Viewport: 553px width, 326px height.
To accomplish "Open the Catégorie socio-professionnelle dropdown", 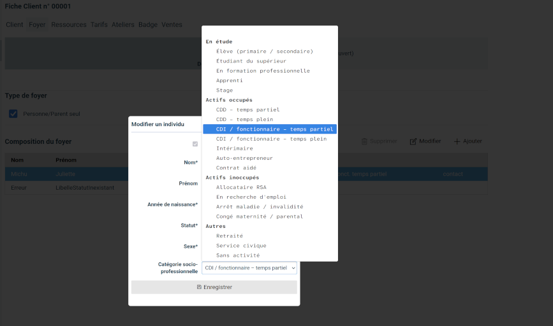I will click(x=249, y=268).
